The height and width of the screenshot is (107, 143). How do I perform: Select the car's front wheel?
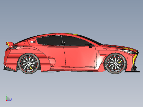(x=115, y=63)
